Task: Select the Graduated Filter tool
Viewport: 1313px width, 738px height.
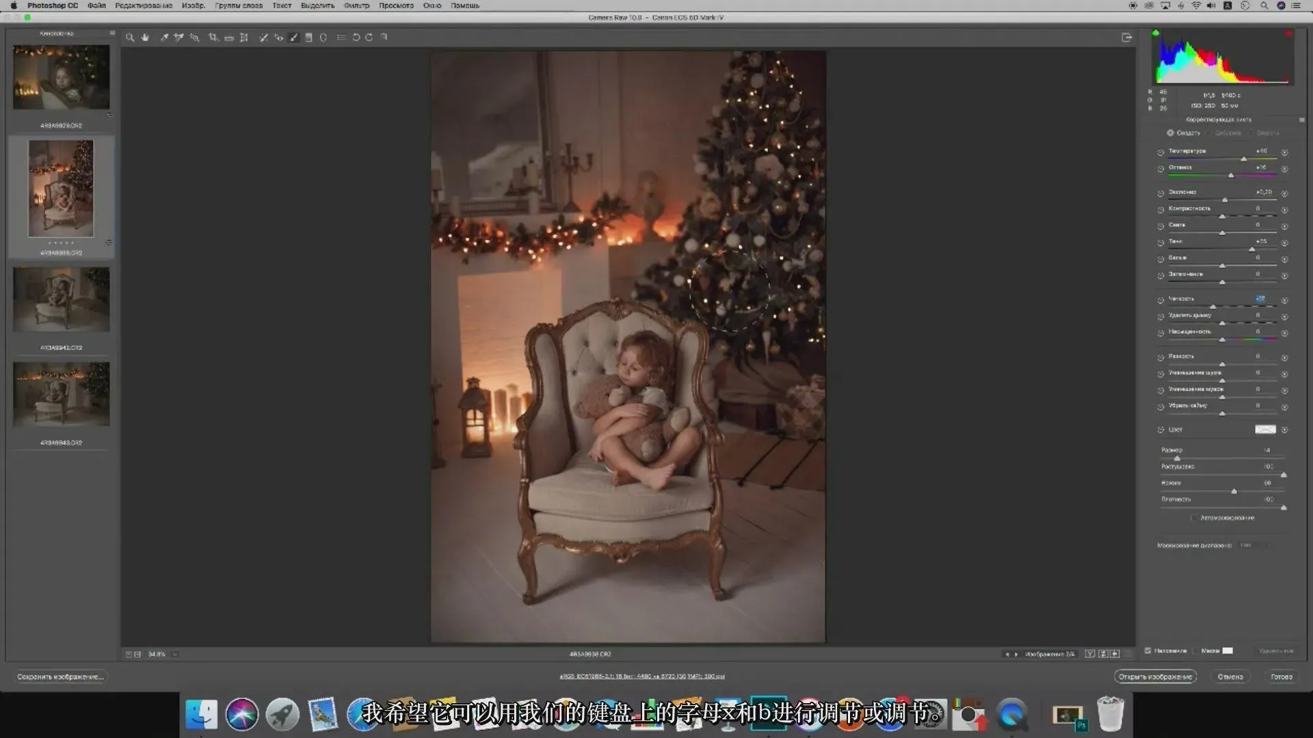Action: (308, 38)
